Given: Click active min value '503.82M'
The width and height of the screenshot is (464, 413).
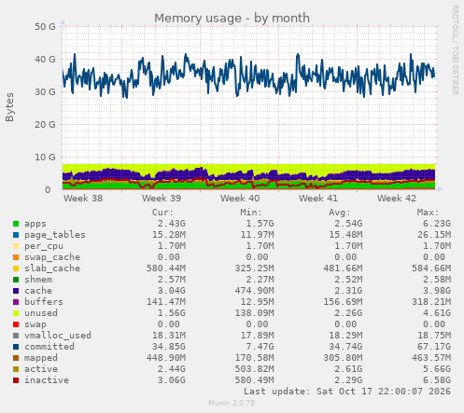Looking at the screenshot, I should [255, 369].
